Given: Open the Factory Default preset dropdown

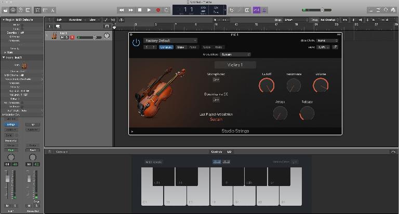Looking at the screenshot, I should 170,40.
